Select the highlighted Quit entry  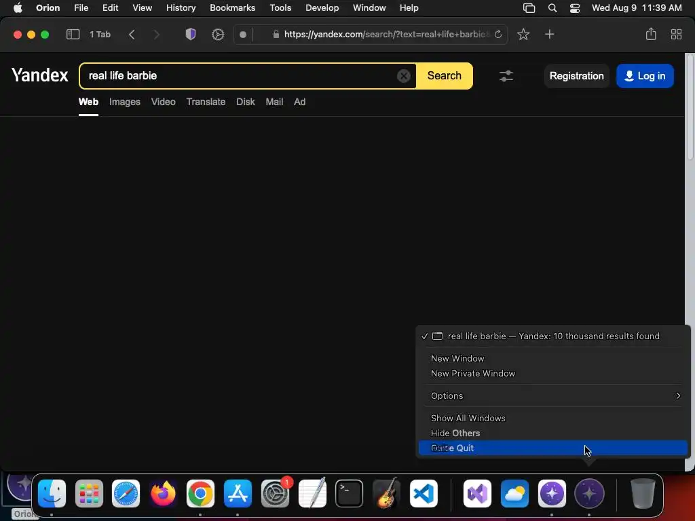(552, 448)
